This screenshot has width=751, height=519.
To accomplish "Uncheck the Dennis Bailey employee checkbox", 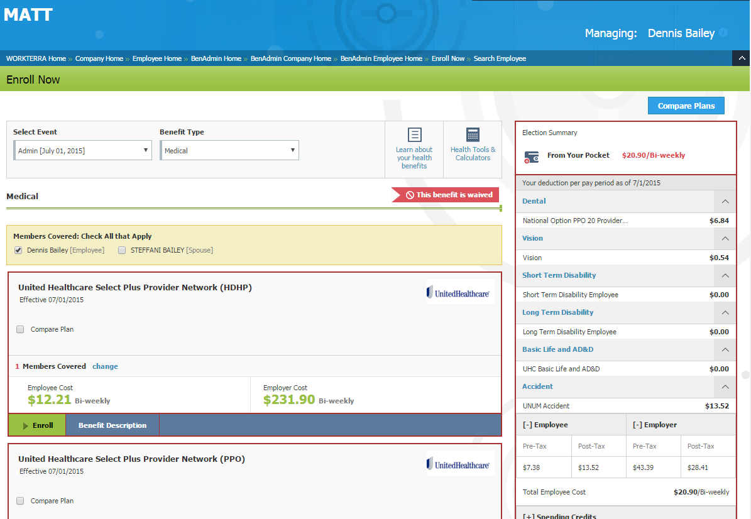I will (x=18, y=250).
